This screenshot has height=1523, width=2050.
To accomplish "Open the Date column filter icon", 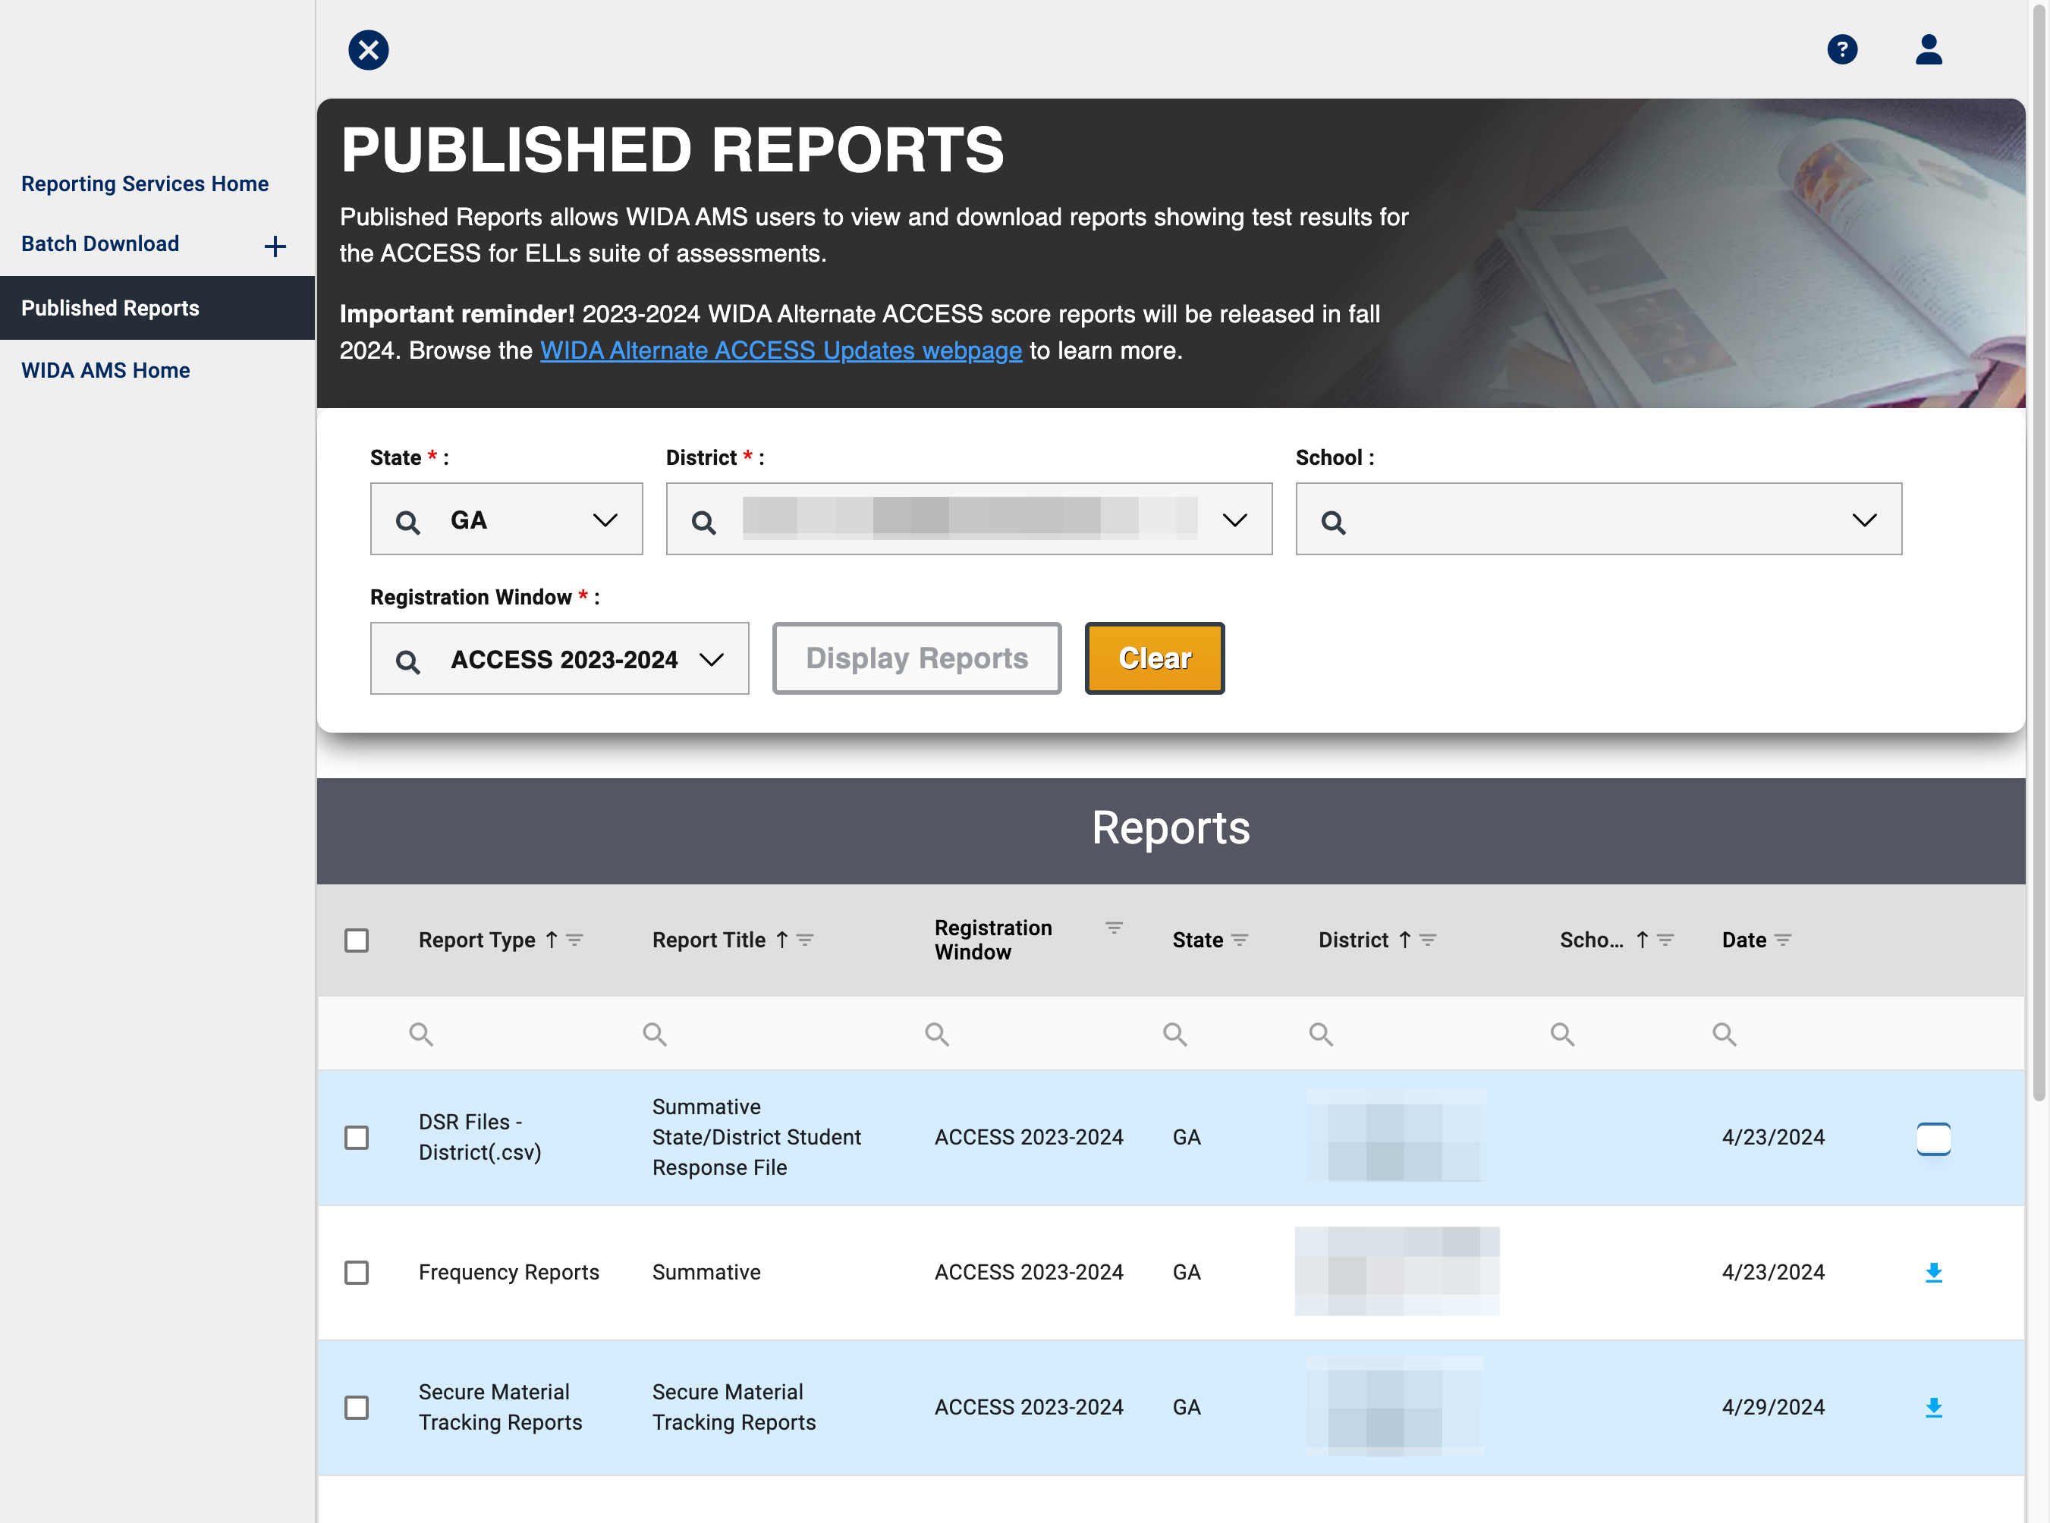I will [x=1783, y=940].
